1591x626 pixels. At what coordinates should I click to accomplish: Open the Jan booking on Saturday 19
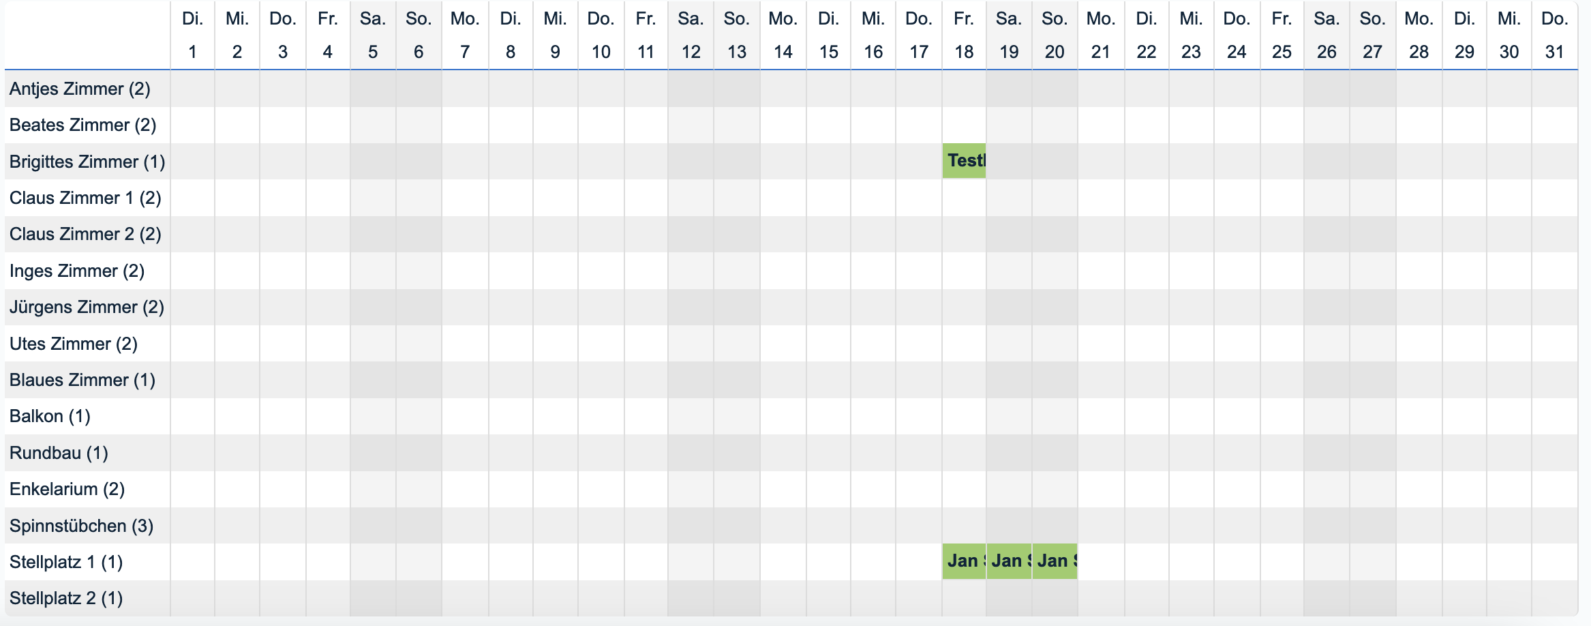tap(1009, 561)
